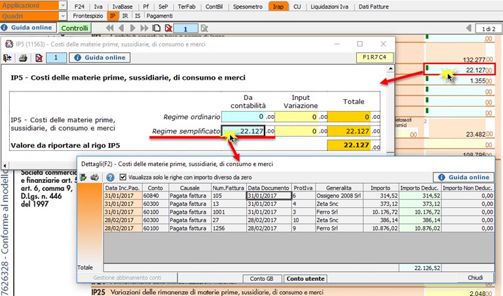Click left arrow beside '1 di 2'
Viewport: 503px width, 296px height.
pyautogui.click(x=469, y=28)
